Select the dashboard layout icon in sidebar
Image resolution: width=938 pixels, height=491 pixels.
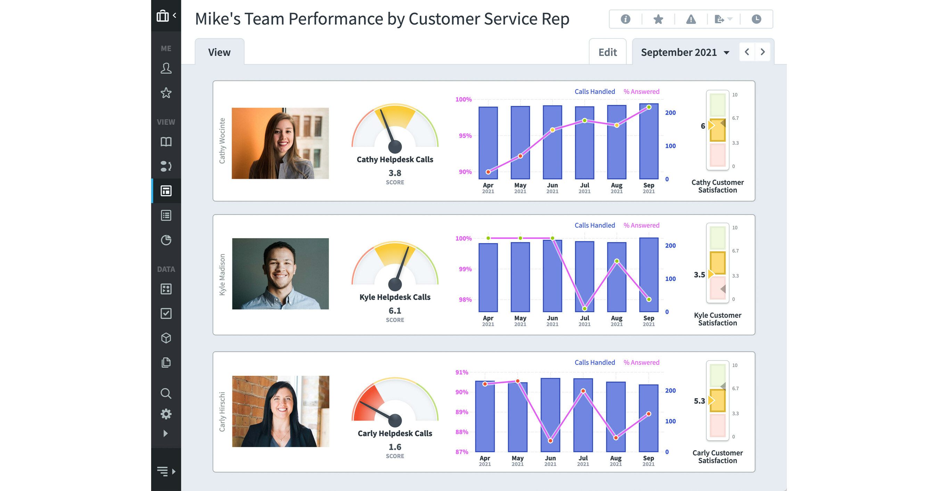point(166,191)
